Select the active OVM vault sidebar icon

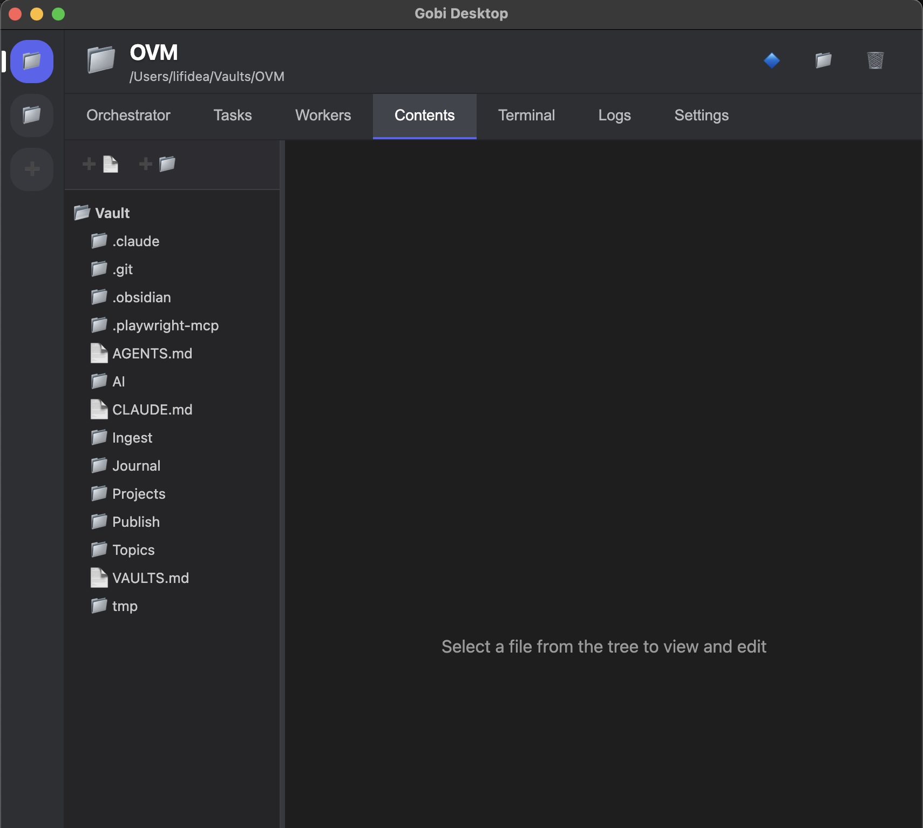[32, 61]
